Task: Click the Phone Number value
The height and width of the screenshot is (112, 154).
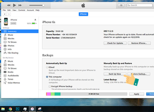Action: click(69, 34)
